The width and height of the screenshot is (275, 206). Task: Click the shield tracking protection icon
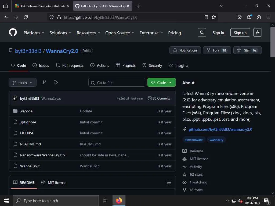[51, 17]
